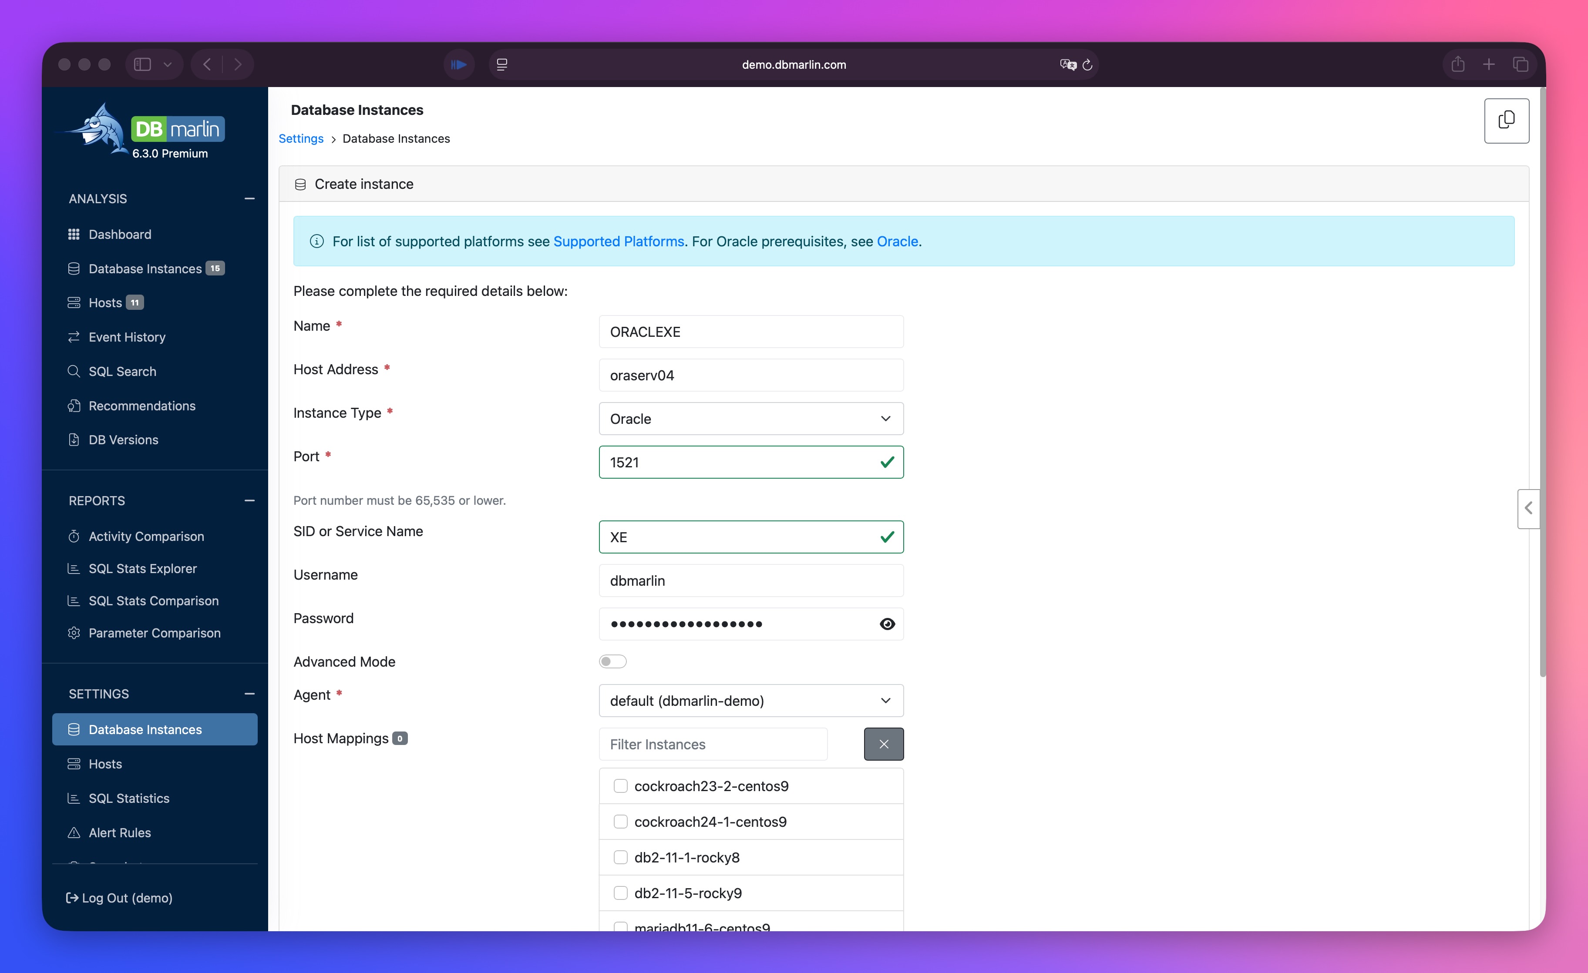Open the Supported Platforms link

619,241
